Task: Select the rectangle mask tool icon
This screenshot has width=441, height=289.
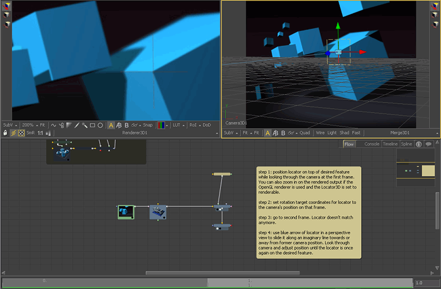Action: [92, 125]
